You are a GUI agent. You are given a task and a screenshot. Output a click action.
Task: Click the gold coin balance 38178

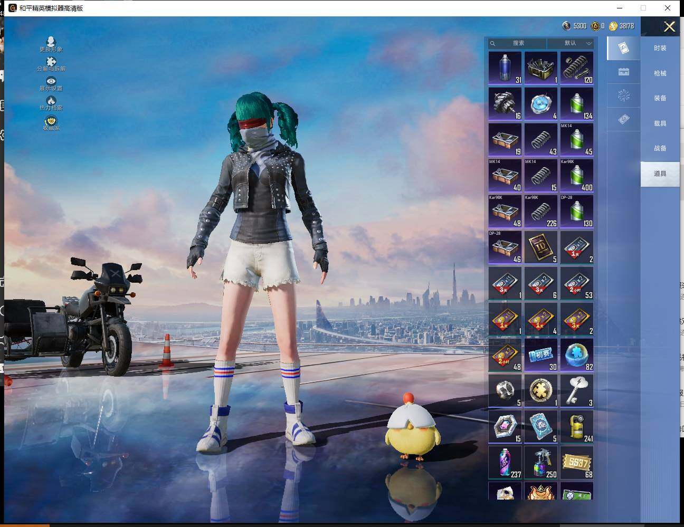click(622, 26)
